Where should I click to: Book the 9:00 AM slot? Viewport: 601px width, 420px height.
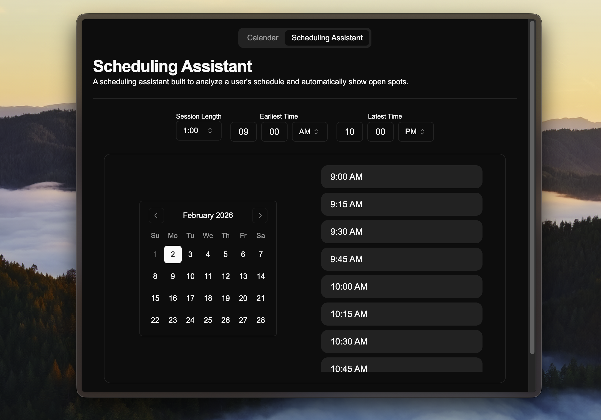pyautogui.click(x=401, y=177)
